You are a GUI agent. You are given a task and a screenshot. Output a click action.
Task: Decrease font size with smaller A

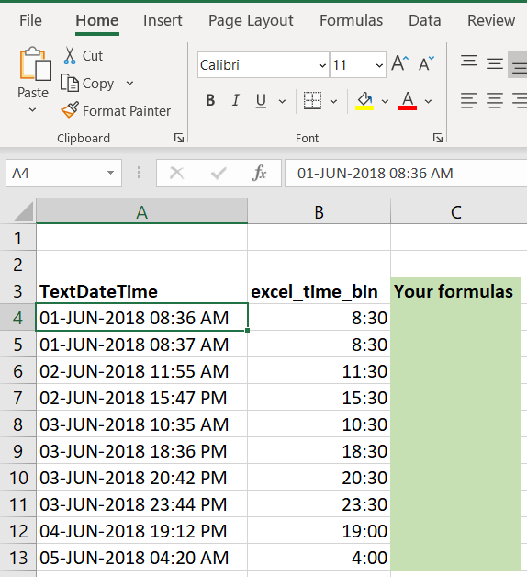[x=426, y=63]
